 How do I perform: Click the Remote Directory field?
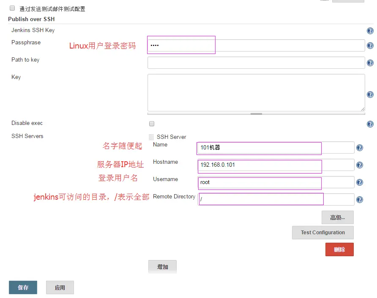[276, 199]
